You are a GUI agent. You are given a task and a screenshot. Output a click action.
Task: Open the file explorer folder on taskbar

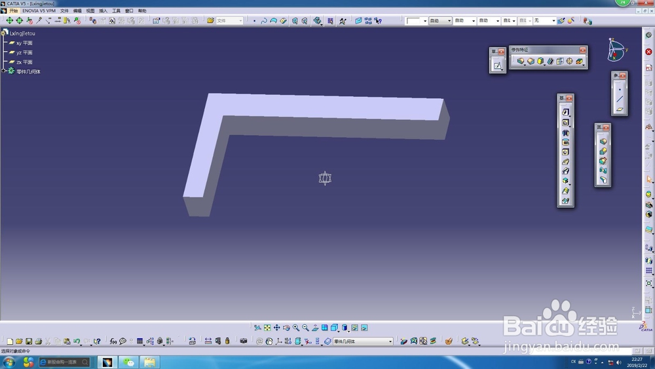[149, 362]
